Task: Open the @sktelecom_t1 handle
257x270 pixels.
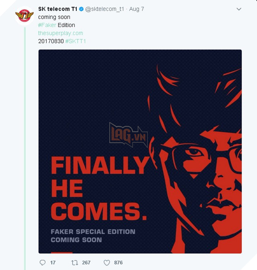Action: point(104,9)
